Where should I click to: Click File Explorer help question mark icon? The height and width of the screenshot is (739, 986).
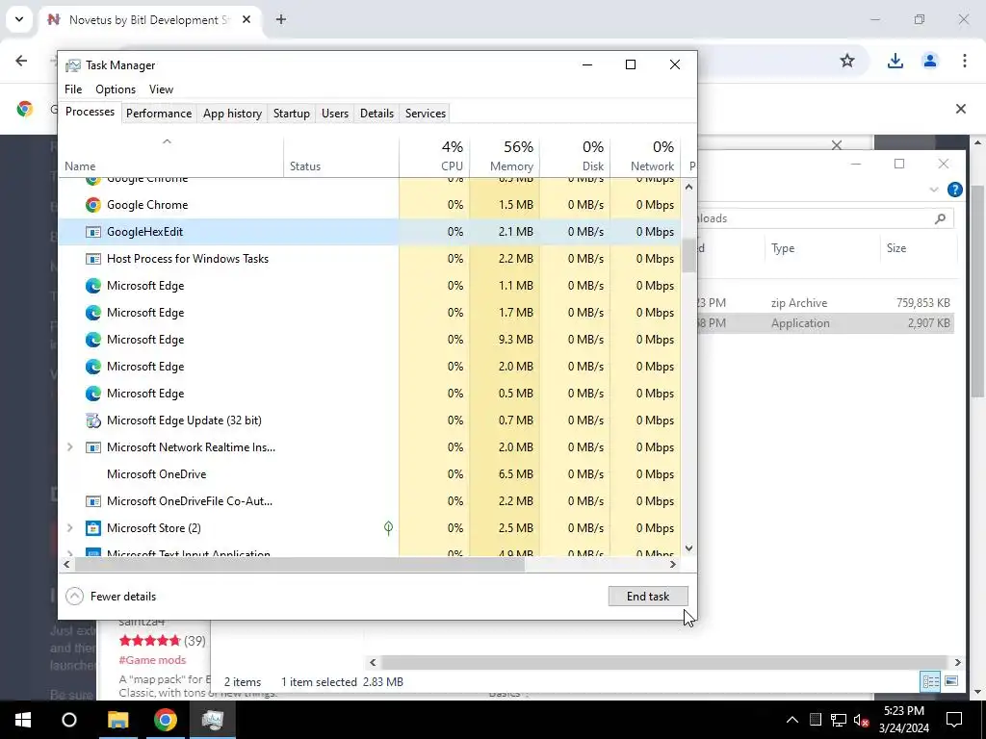954,190
